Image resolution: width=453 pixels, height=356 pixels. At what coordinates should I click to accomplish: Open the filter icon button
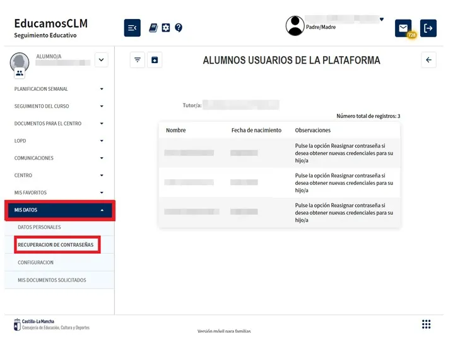pyautogui.click(x=138, y=60)
